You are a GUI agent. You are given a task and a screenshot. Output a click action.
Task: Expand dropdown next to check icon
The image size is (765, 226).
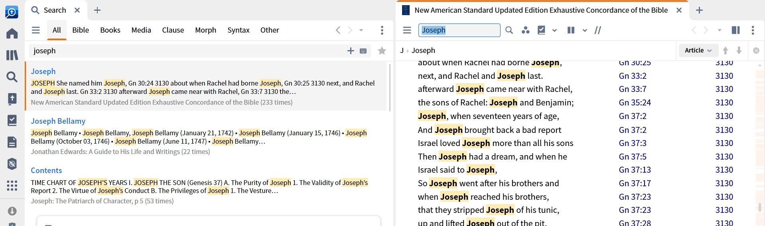[x=554, y=30]
